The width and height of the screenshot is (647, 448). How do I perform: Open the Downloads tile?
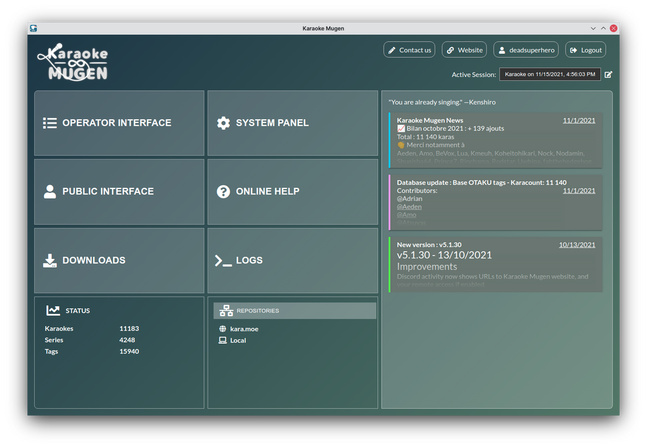(x=119, y=260)
